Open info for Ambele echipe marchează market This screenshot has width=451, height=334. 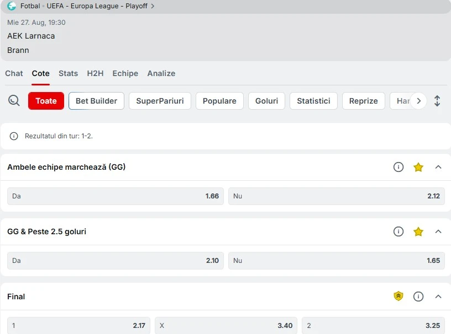[x=398, y=167]
